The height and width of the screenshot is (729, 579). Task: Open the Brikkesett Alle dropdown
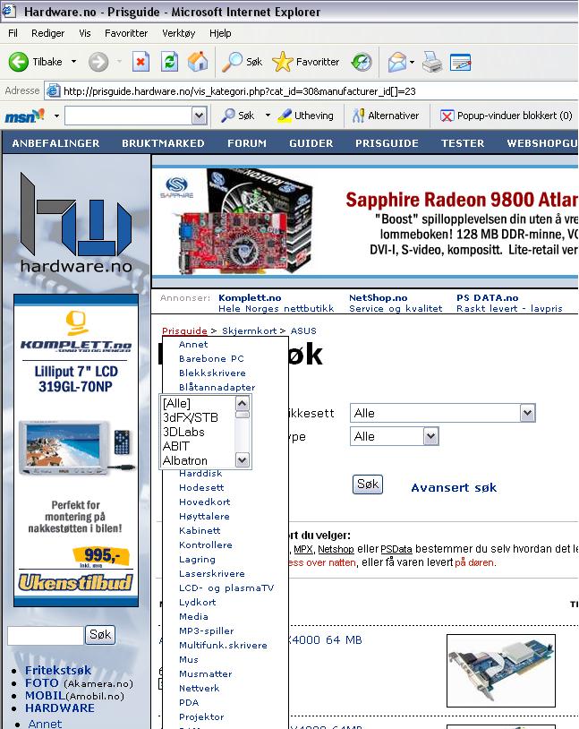pos(442,413)
